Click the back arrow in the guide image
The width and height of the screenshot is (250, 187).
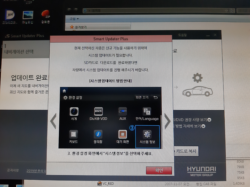pos(156,97)
